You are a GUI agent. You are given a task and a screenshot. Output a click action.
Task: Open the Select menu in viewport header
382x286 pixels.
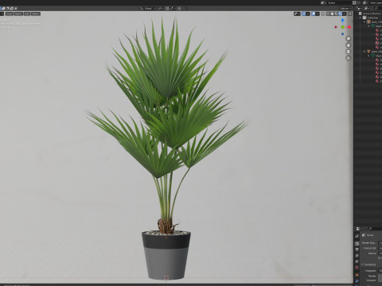(18, 14)
